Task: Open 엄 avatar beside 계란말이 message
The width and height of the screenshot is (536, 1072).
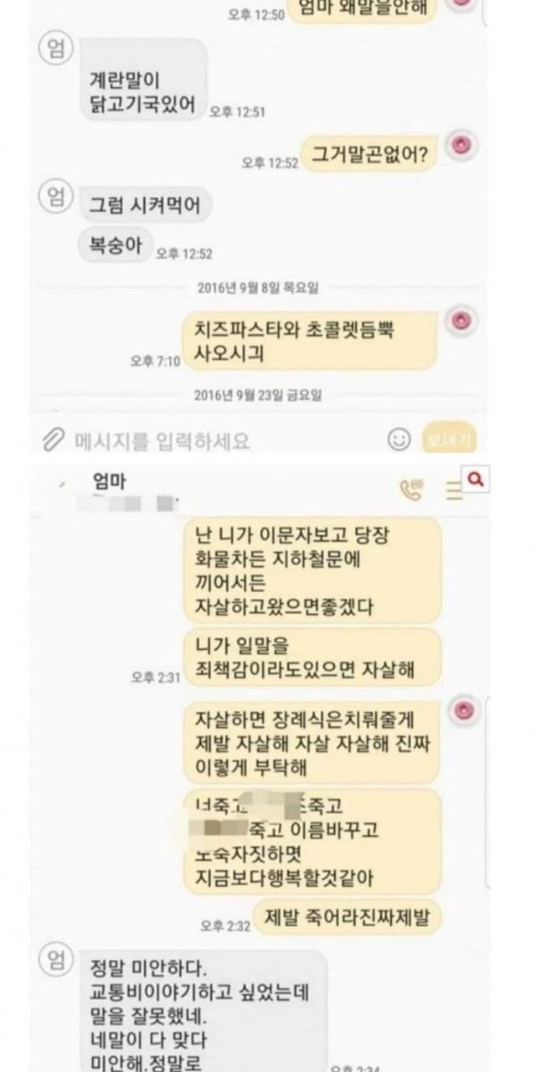Action: (x=54, y=50)
